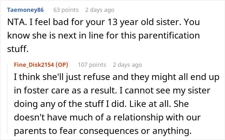Open timestamp on Fine_Disk2154's reply
The width and height of the screenshot is (225, 140).
(127, 65)
